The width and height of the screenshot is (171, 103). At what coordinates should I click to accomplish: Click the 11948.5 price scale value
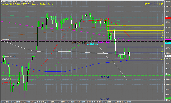point(168,1)
